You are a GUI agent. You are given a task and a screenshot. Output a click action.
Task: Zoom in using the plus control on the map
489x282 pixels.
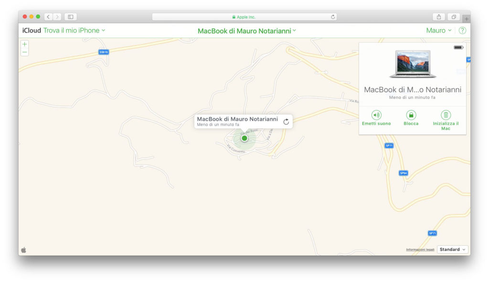click(24, 44)
